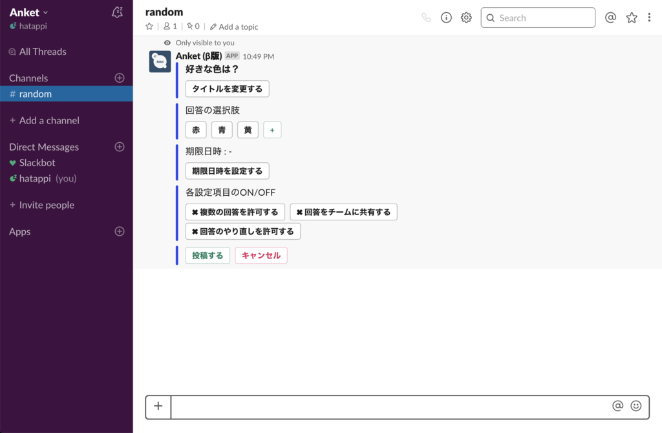Show starred items with the star icon
The image size is (662, 433).
(x=631, y=17)
